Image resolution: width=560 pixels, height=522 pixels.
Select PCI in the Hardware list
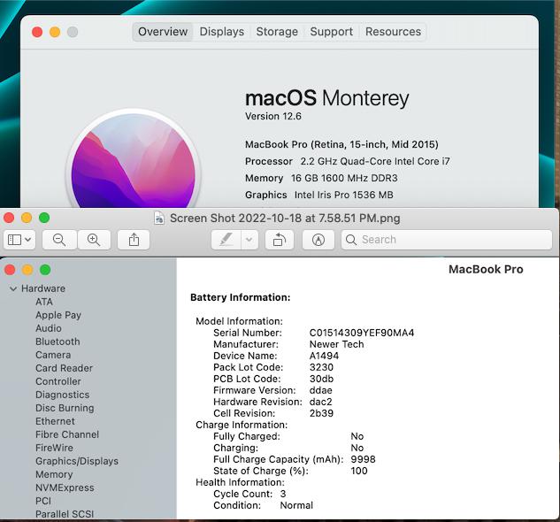(x=43, y=501)
